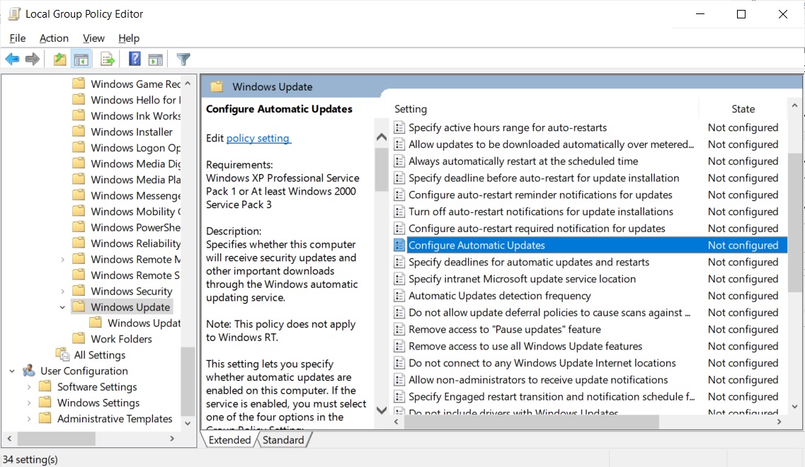
Task: Click the Windows Installer folder icon
Action: tap(79, 132)
